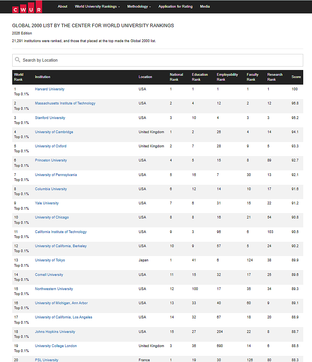312x362 pixels.
Task: Go to Application for Rating
Action: point(175,7)
